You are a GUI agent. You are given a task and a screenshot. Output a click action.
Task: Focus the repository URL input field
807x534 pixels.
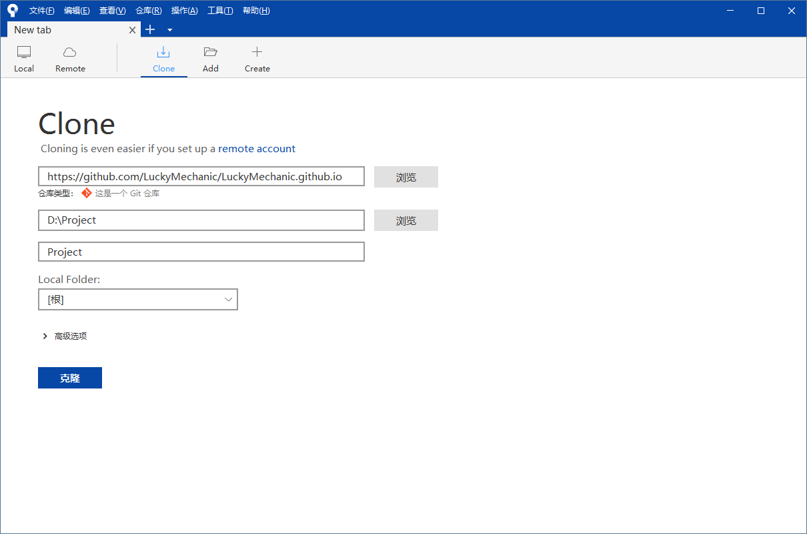[201, 176]
